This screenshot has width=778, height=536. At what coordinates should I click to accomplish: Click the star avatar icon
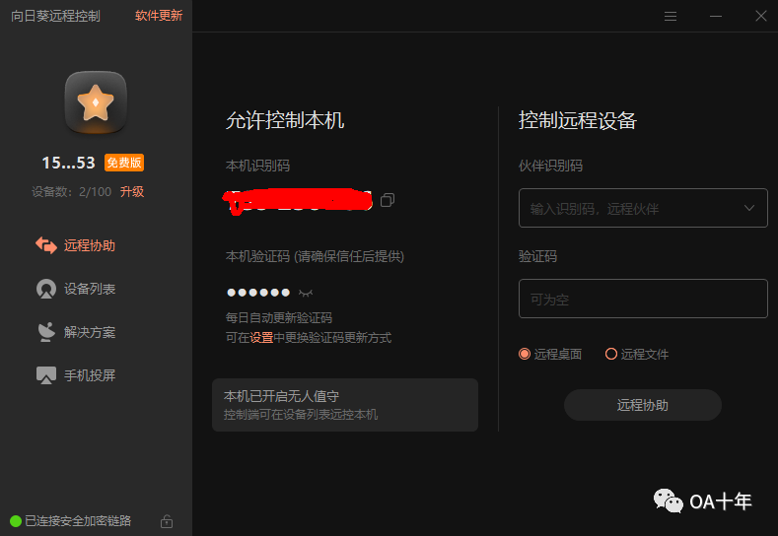point(96,102)
